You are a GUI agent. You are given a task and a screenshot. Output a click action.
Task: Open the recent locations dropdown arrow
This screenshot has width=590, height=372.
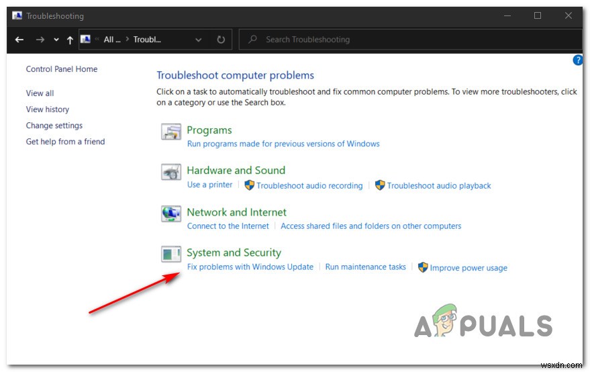tap(56, 40)
